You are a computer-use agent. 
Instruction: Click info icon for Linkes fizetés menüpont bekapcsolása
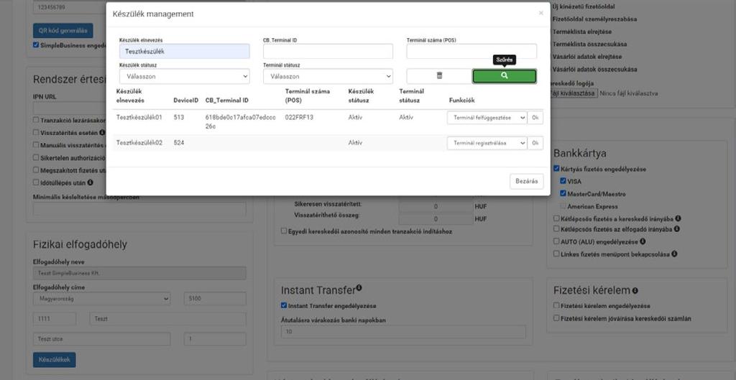(674, 254)
